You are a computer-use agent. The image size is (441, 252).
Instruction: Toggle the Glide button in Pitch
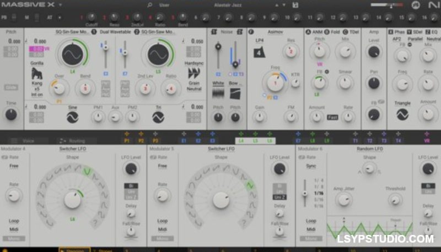coord(11,87)
